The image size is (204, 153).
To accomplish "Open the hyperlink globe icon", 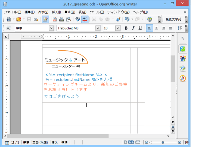I will click(x=150, y=19).
